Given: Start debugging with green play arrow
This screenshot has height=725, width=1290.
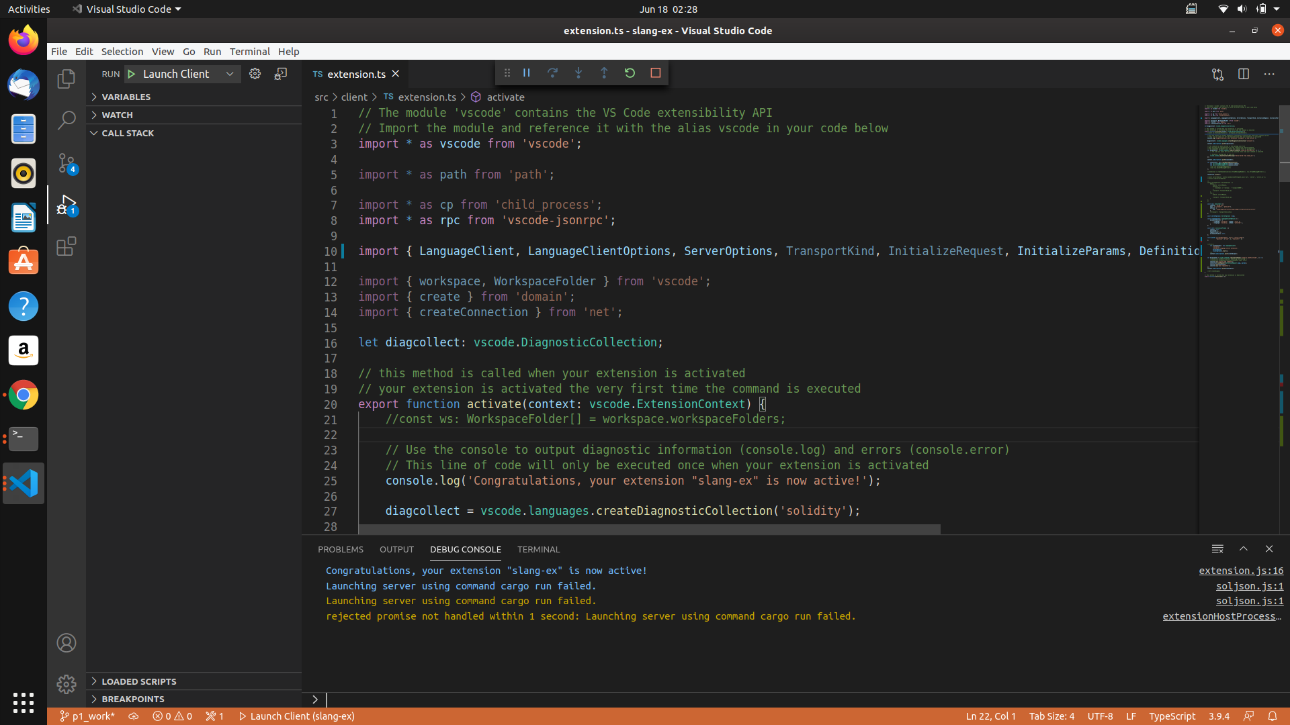Looking at the screenshot, I should pyautogui.click(x=132, y=74).
